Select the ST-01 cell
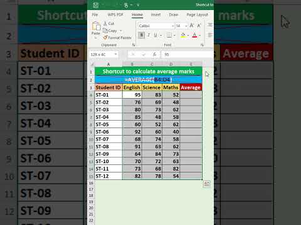Viewport: 301px width, 225px height. pos(108,95)
